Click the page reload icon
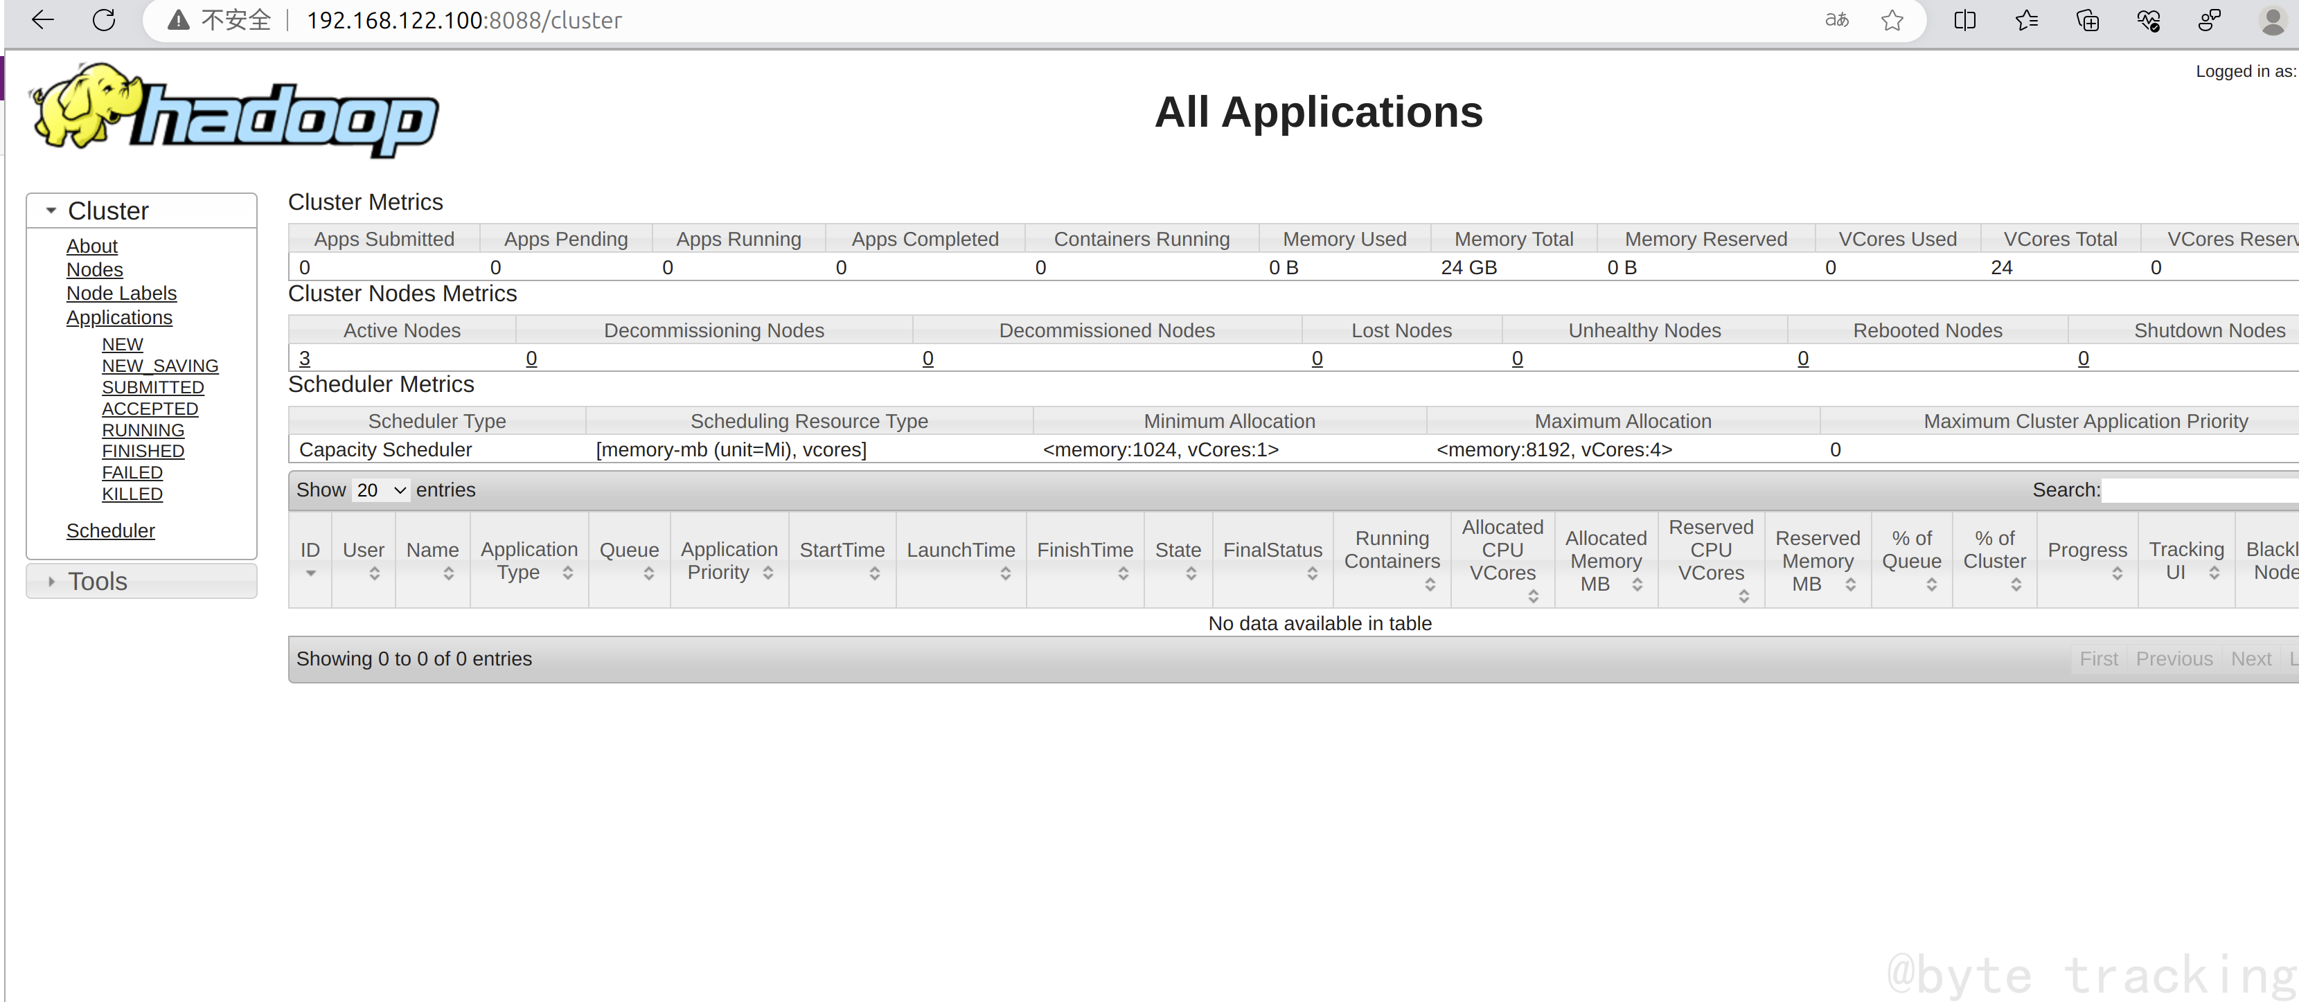The image size is (2299, 1002). pyautogui.click(x=105, y=19)
